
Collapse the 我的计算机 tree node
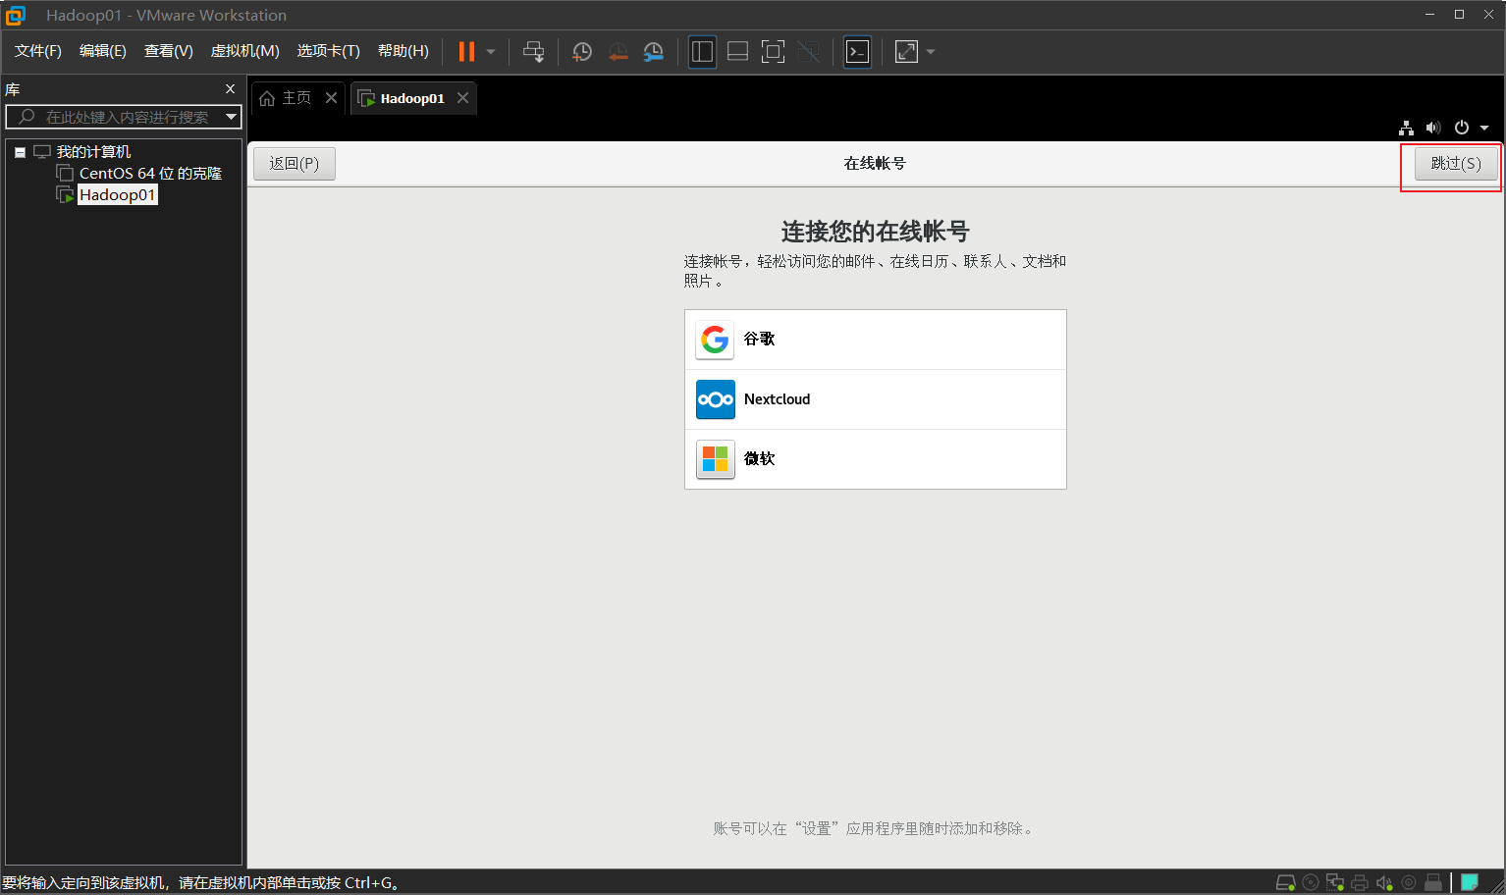20,152
